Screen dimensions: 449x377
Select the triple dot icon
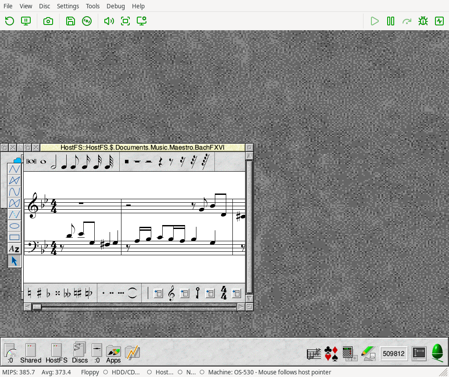pyautogui.click(x=121, y=293)
